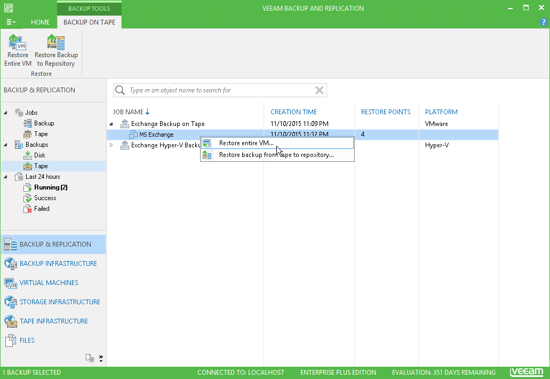
Task: Sort by RESTORE POINTS column
Action: click(386, 112)
